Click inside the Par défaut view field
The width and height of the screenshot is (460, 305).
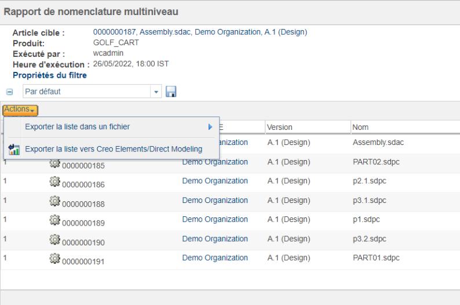pos(87,92)
